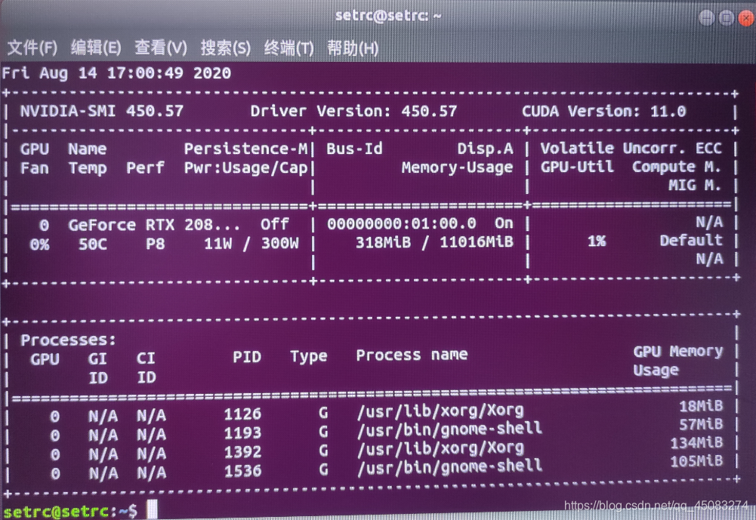Click the timestamp Fri Aug 14 17:00:49 2020
756x520 pixels.
[116, 73]
